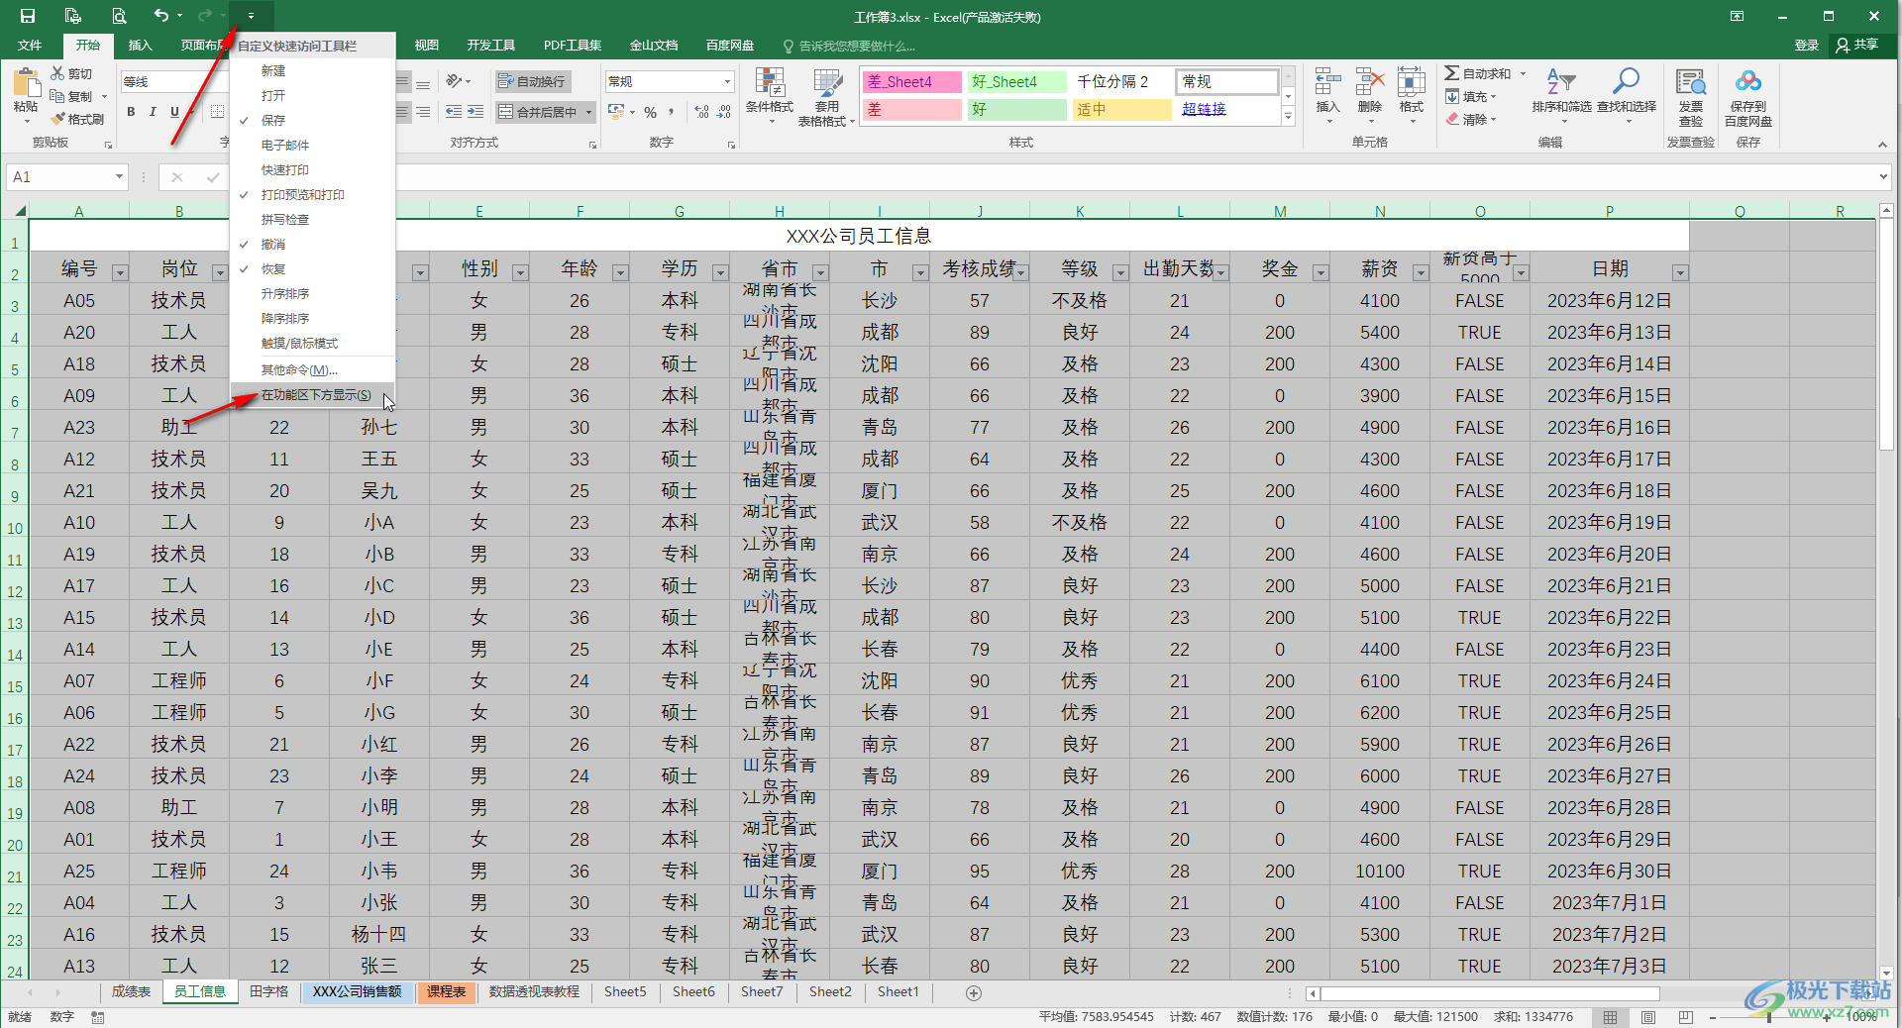The height and width of the screenshot is (1028, 1902).
Task: Enable 升序排序 (Sort Ascending) in customize menu
Action: 312,293
